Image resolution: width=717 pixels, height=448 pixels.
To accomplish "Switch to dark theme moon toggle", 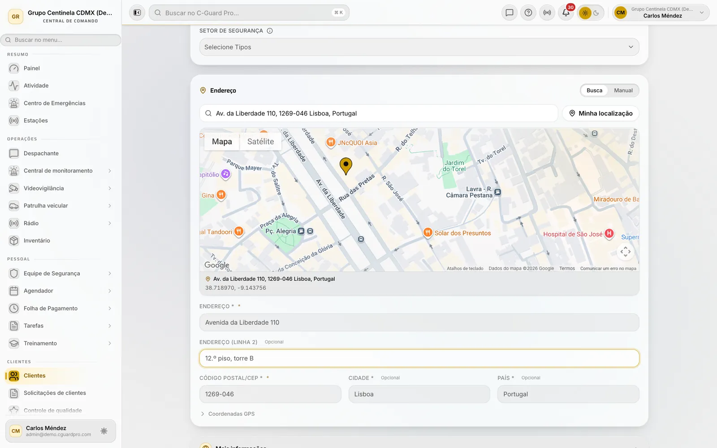I will 596,13.
